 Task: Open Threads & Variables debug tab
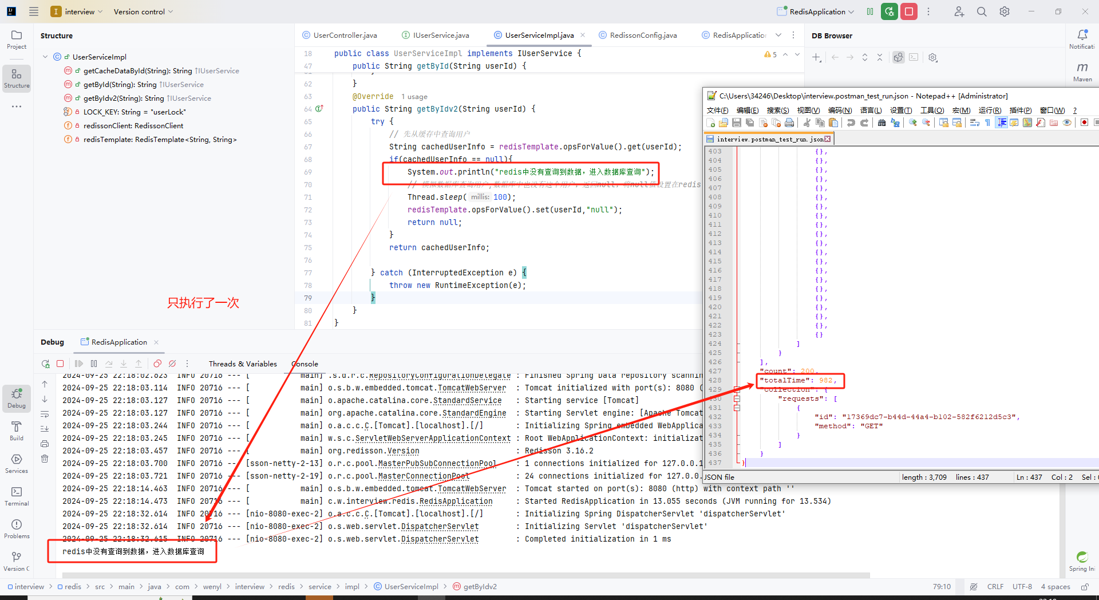243,364
